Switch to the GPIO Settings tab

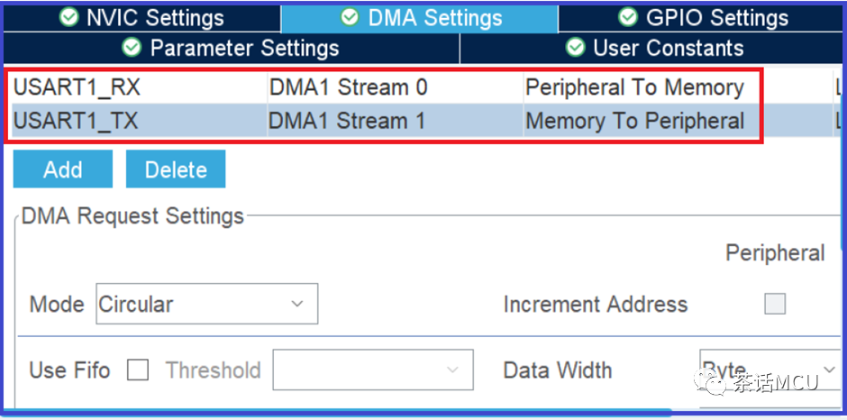(x=701, y=18)
